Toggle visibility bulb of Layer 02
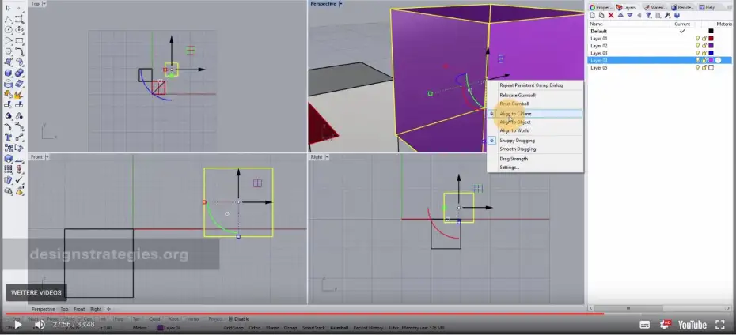The width and height of the screenshot is (736, 335). tap(697, 46)
